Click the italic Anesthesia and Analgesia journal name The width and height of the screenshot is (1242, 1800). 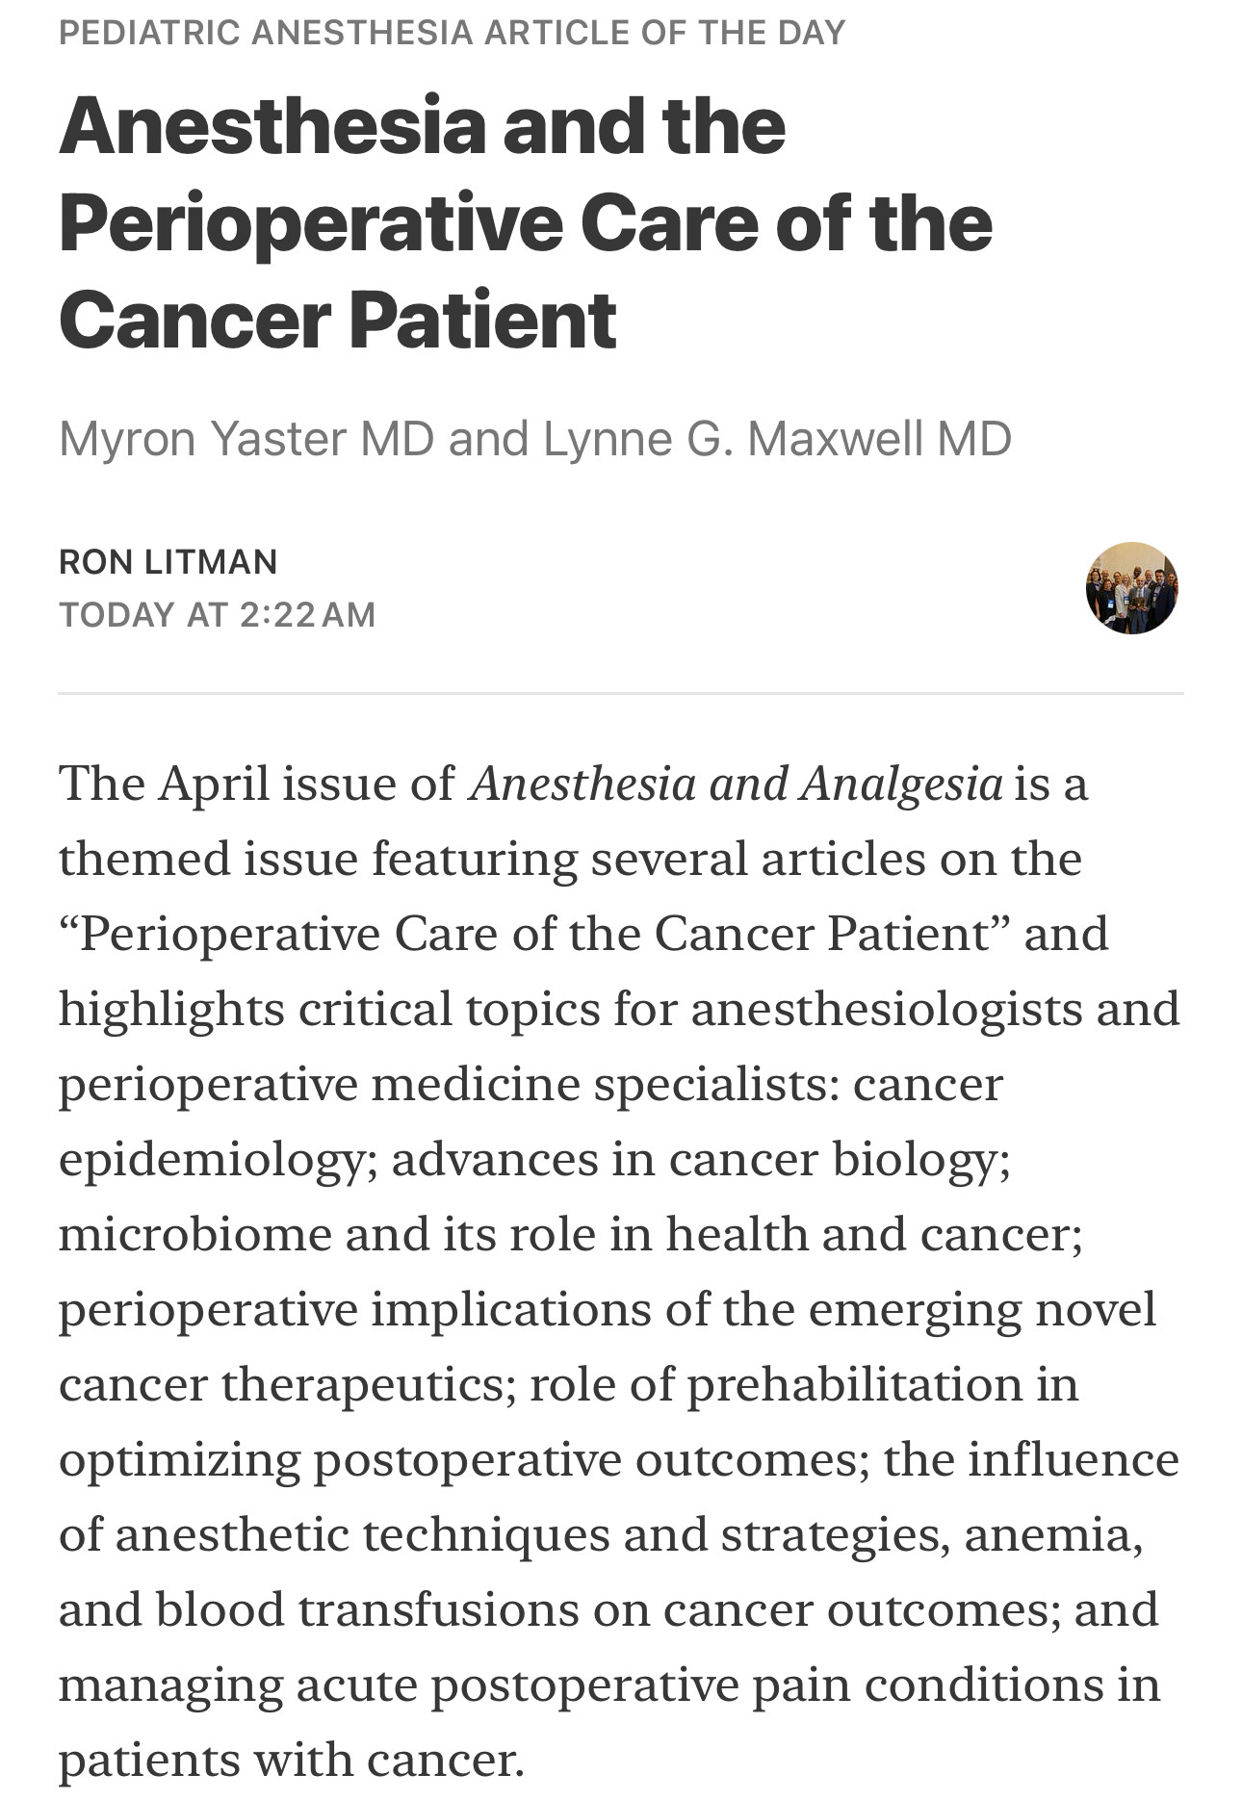[737, 783]
